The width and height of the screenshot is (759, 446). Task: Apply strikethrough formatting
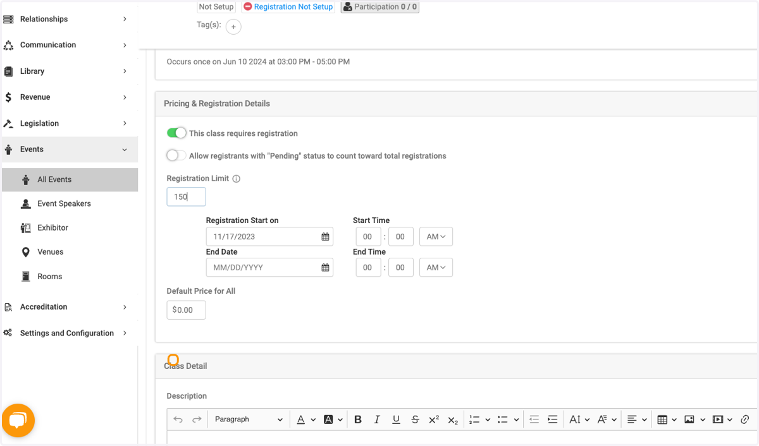point(415,419)
